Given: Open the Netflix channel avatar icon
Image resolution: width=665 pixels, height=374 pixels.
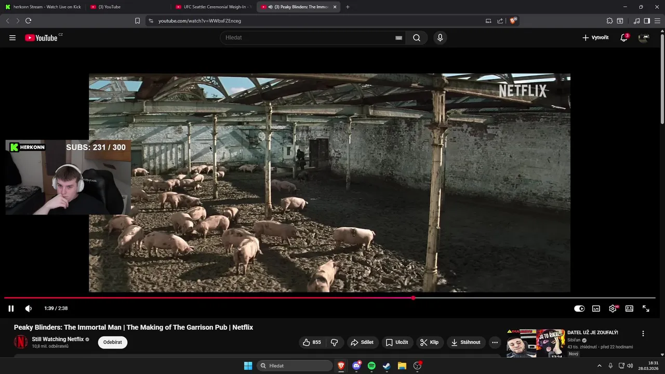Looking at the screenshot, I should [21, 342].
